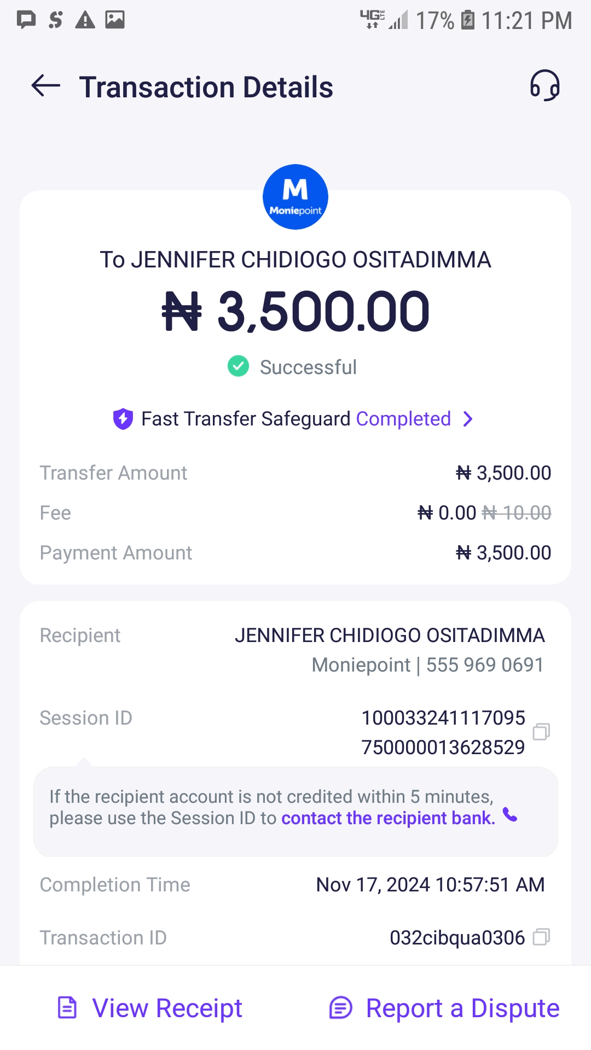Image resolution: width=591 pixels, height=1050 pixels.
Task: Open customer support headset icon
Action: [x=544, y=86]
